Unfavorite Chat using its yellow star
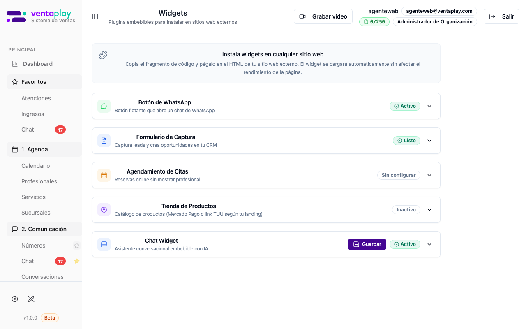This screenshot has height=329, width=526. point(77,261)
